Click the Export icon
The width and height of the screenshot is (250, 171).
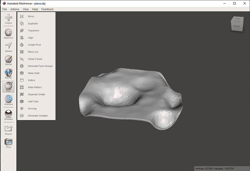(8, 129)
